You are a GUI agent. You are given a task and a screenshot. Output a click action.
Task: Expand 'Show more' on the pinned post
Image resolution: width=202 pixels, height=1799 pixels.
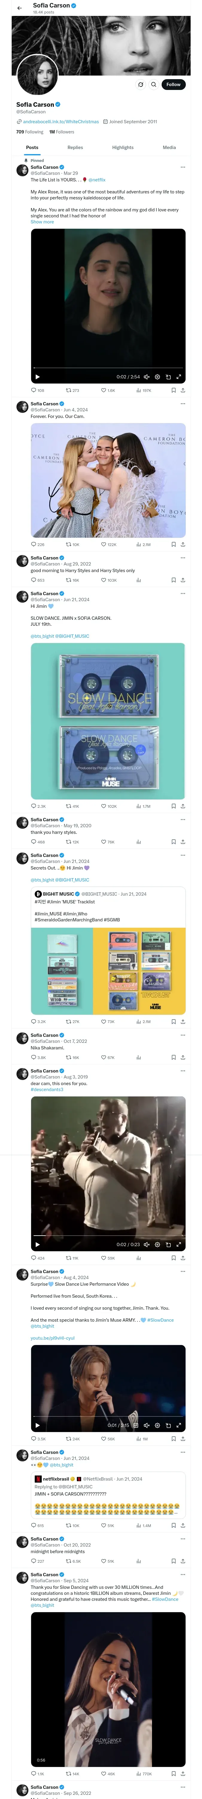pyautogui.click(x=42, y=222)
